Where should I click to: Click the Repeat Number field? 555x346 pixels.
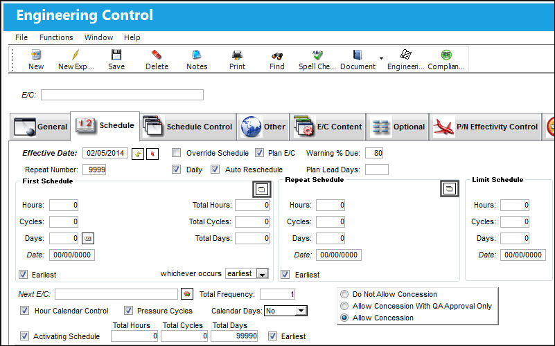tap(94, 170)
